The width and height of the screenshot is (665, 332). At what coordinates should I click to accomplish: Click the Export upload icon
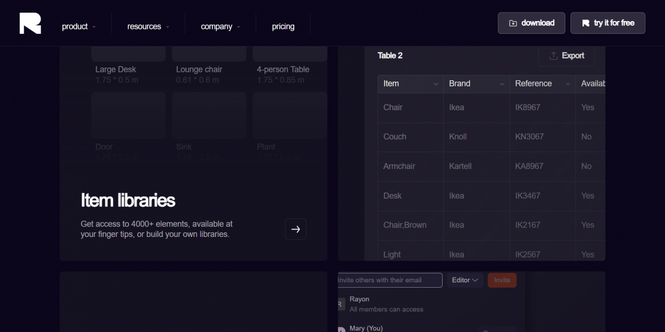(x=554, y=56)
